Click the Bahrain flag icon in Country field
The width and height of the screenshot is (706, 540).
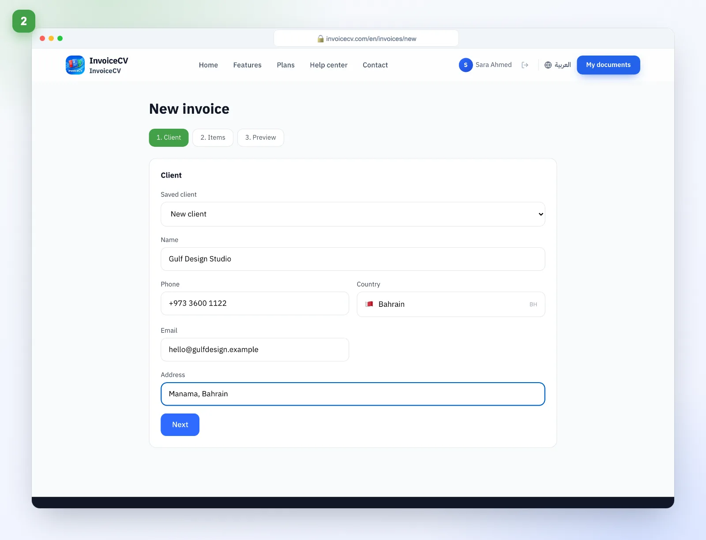[369, 304]
